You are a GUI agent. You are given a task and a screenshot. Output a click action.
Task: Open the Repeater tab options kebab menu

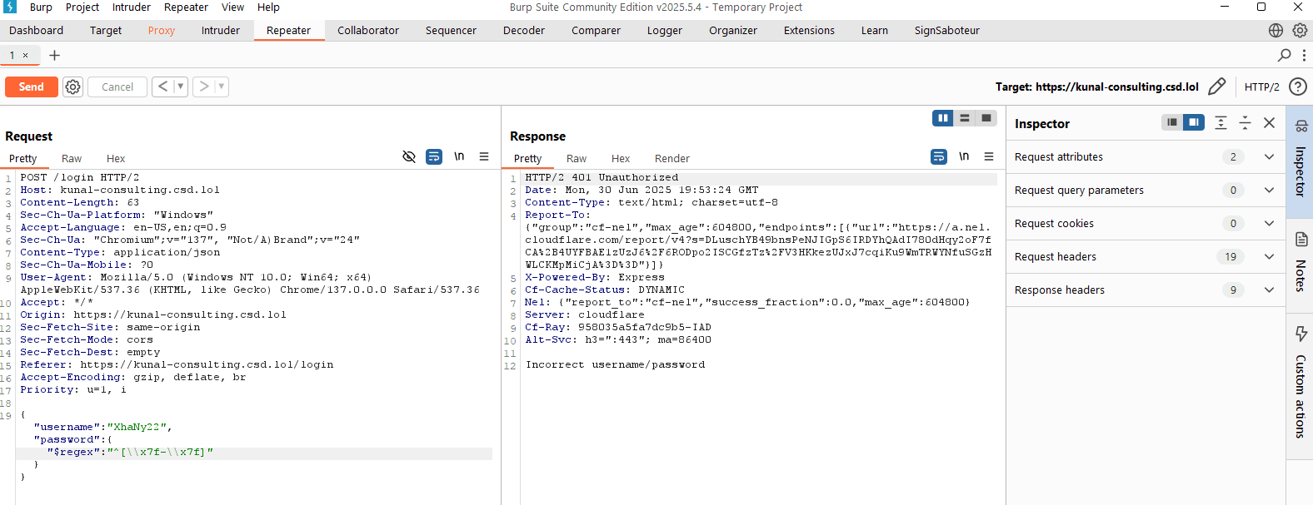pyautogui.click(x=1304, y=55)
